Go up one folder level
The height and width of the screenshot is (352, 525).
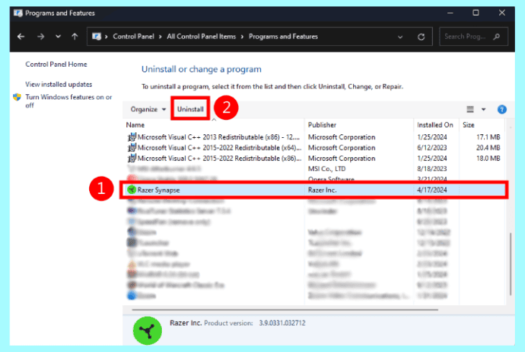click(74, 37)
